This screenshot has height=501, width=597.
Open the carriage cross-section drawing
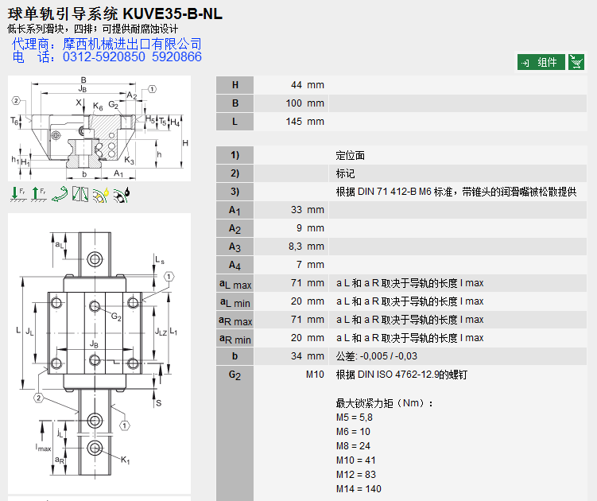tap(99, 130)
